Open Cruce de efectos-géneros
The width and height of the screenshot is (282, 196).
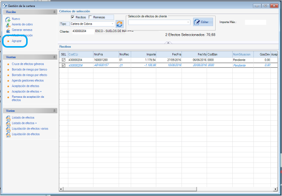coord(28,64)
